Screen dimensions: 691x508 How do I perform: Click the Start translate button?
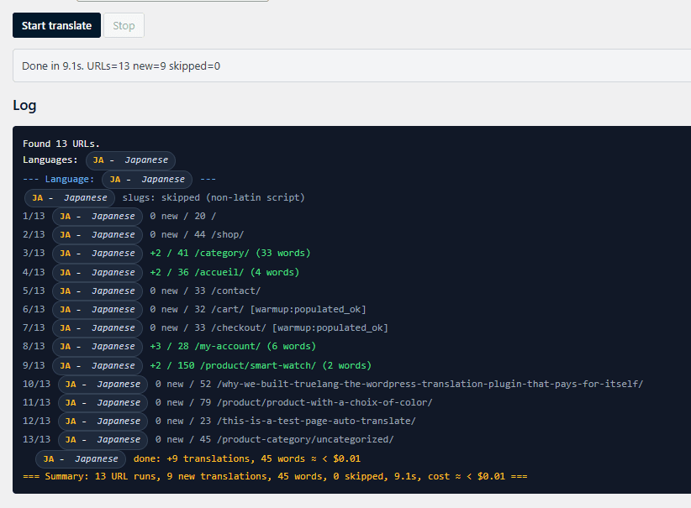(x=56, y=25)
